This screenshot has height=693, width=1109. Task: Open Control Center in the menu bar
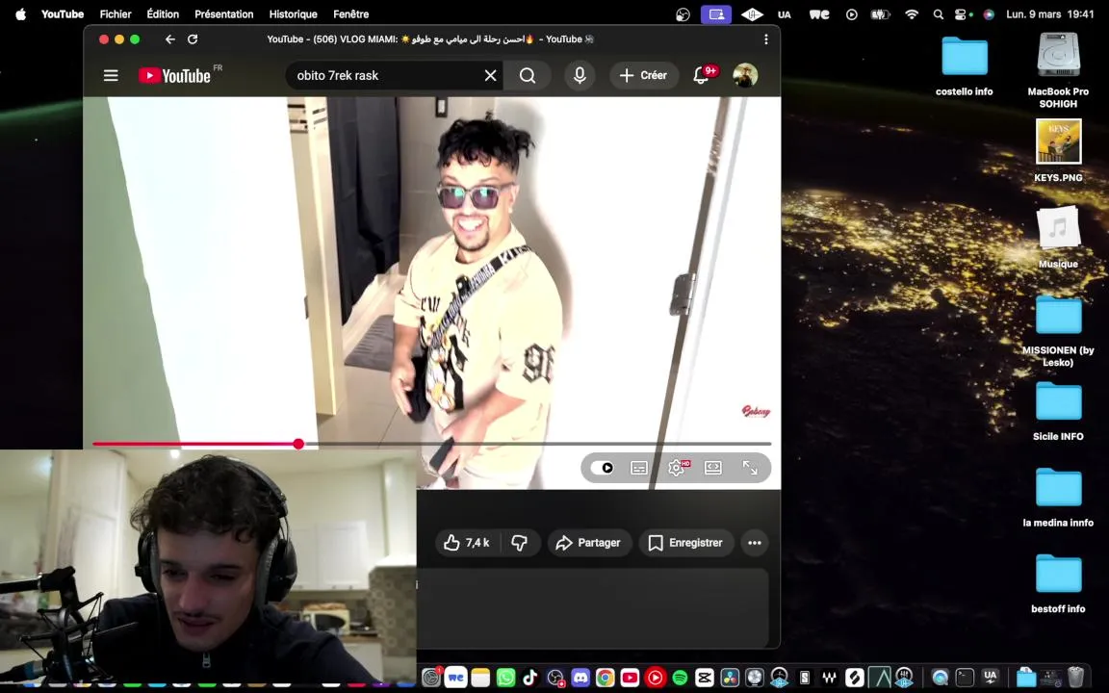point(962,14)
